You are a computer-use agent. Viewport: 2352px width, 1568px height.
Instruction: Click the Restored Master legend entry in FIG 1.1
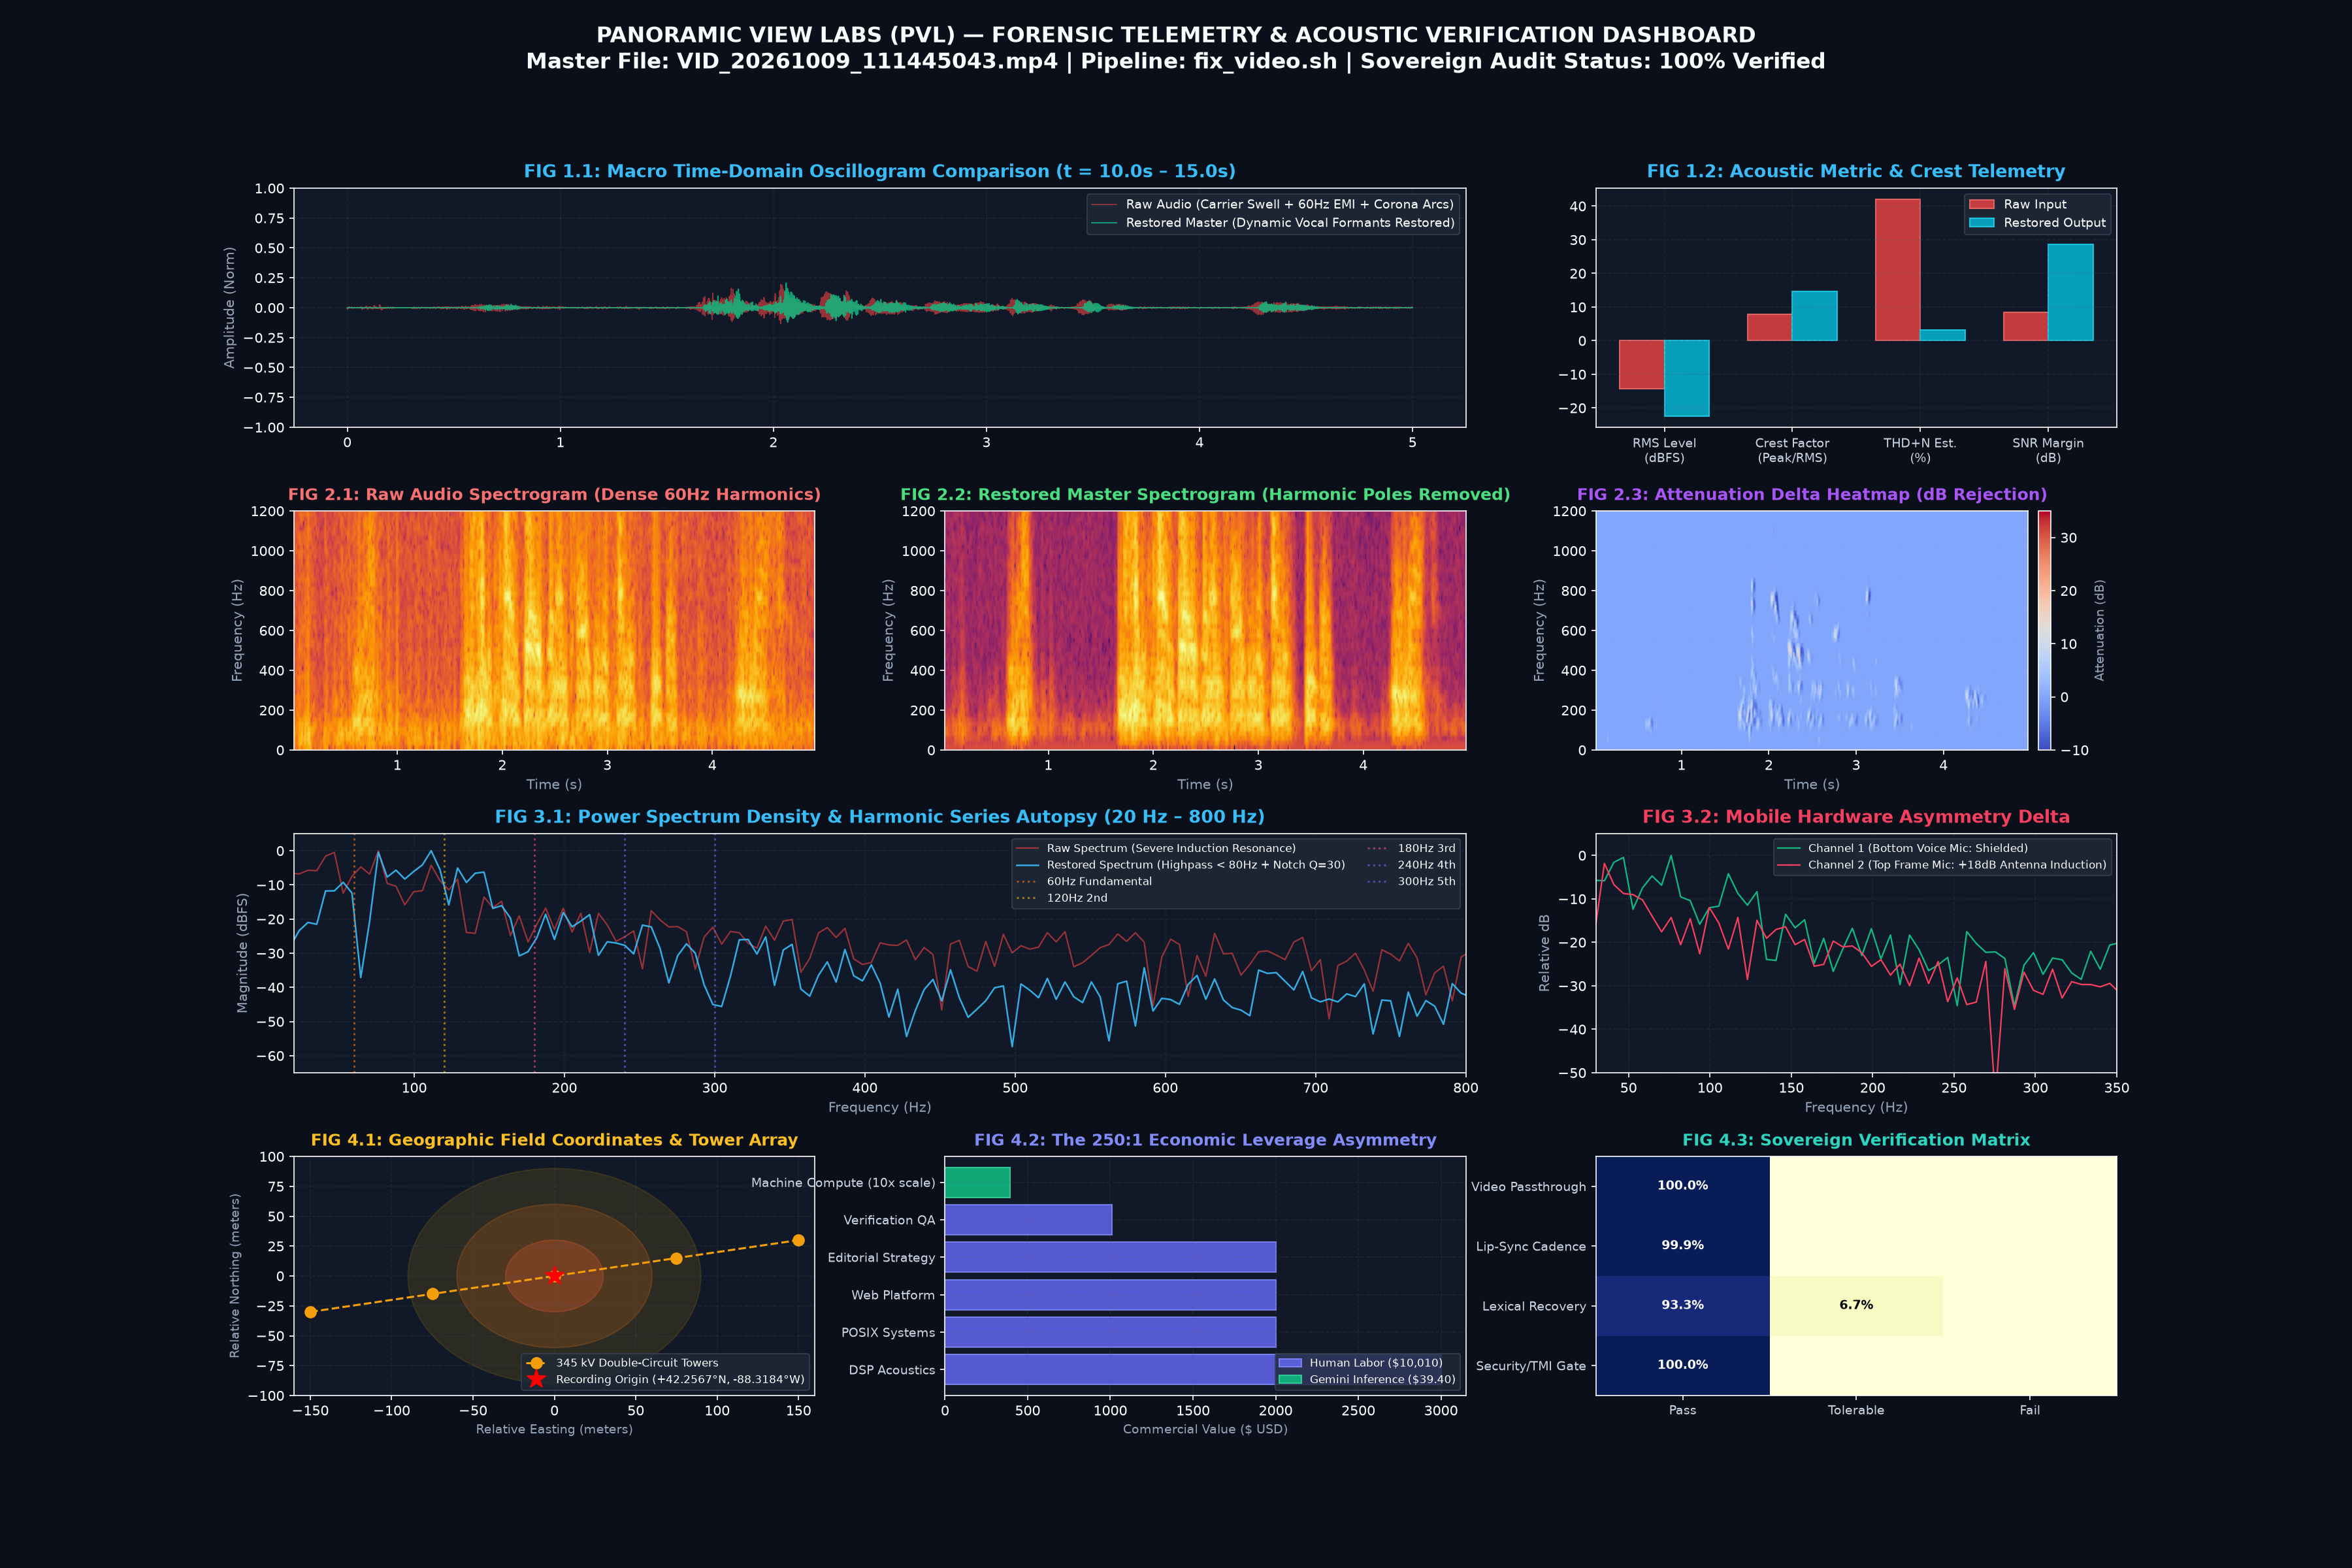1272,223
